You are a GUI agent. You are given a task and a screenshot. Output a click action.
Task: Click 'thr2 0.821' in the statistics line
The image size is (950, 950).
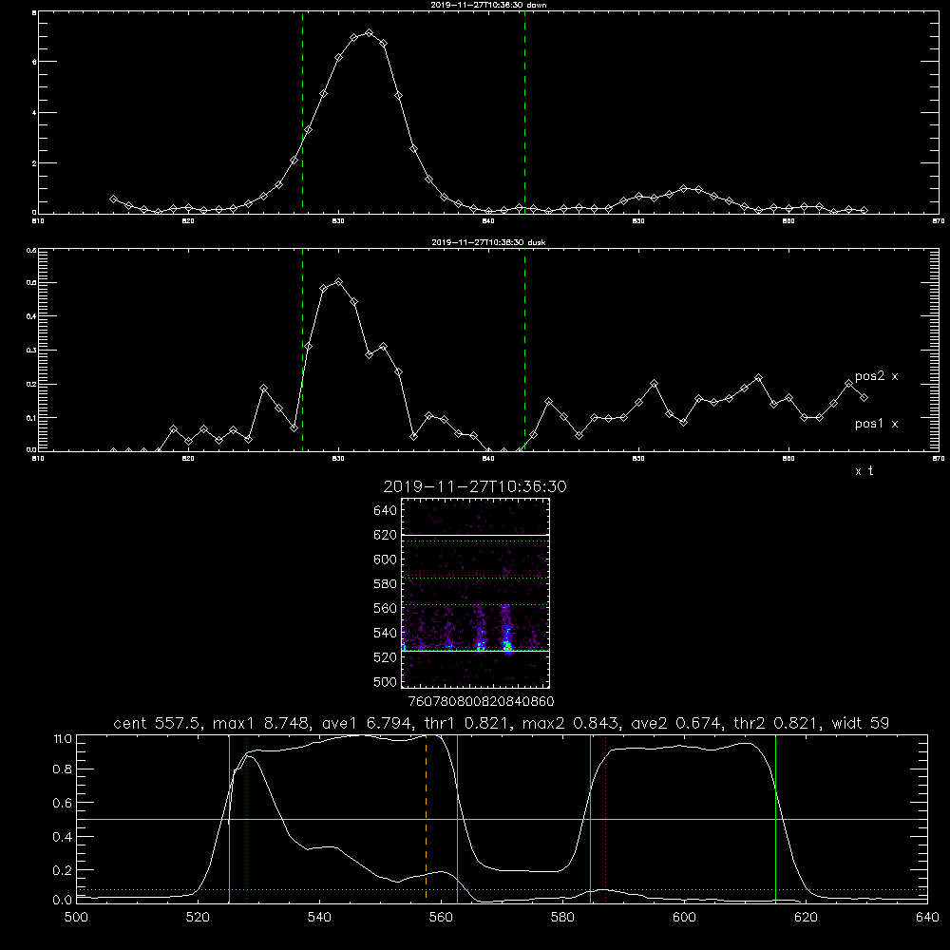[x=778, y=723]
